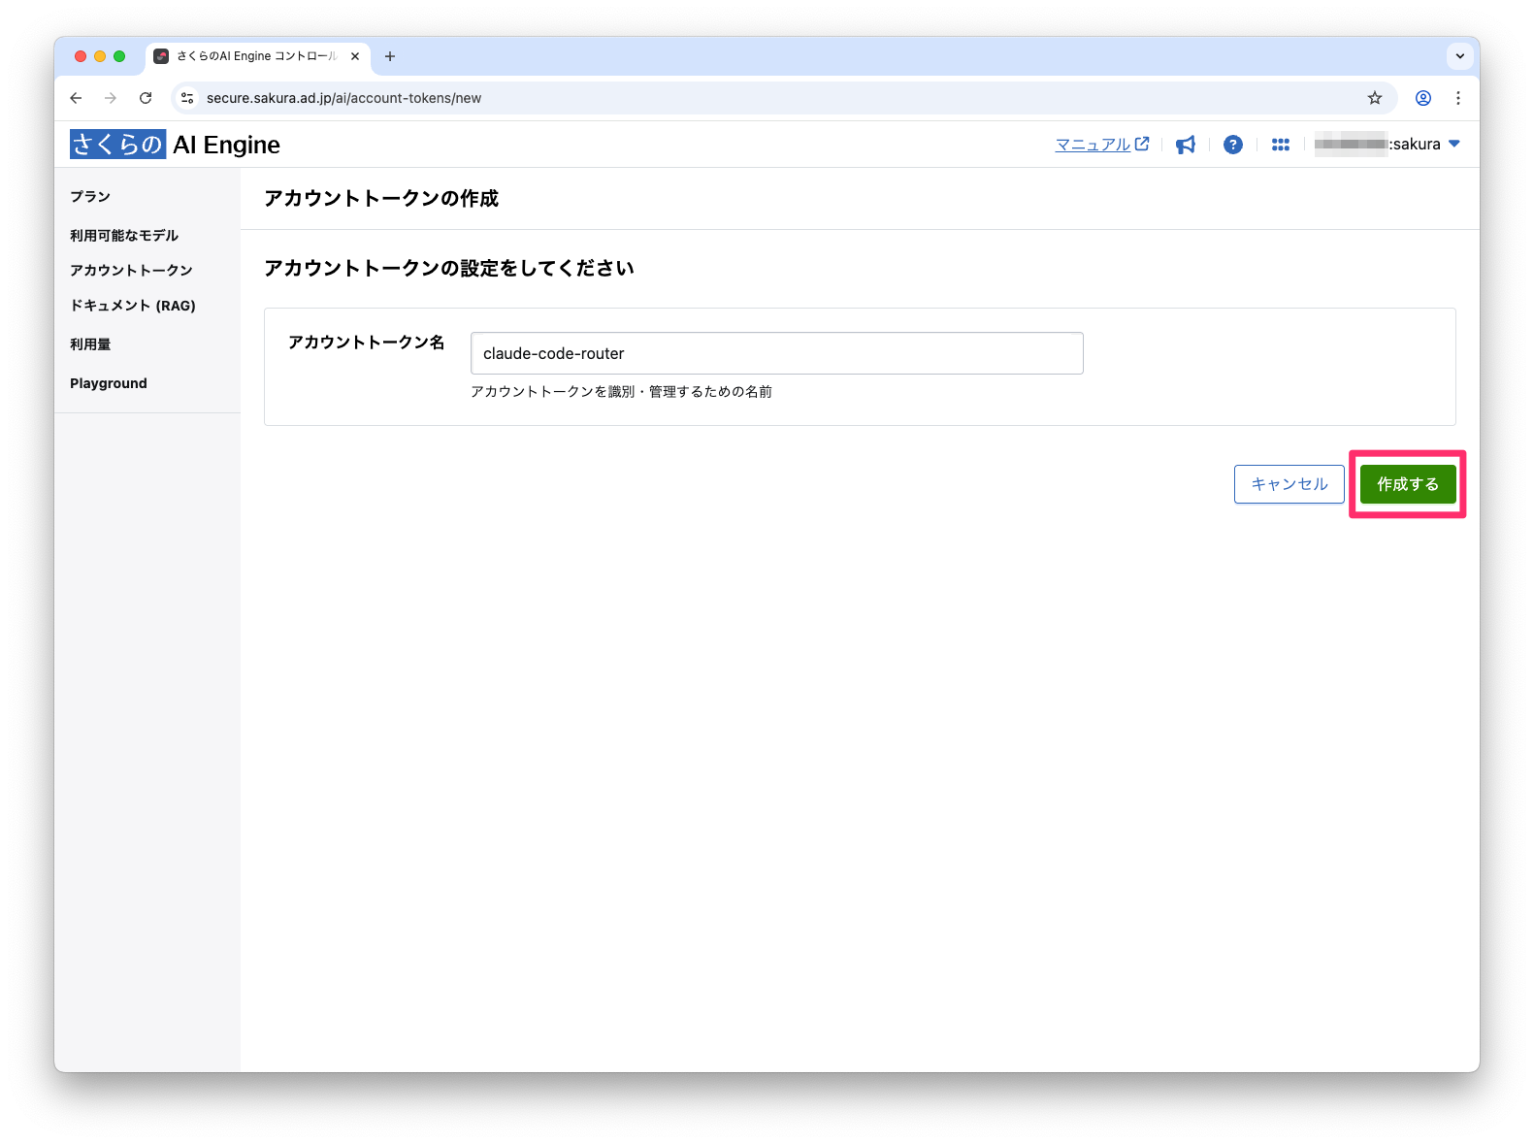The image size is (1534, 1144).
Task: Open the help question mark icon
Action: pyautogui.click(x=1232, y=145)
